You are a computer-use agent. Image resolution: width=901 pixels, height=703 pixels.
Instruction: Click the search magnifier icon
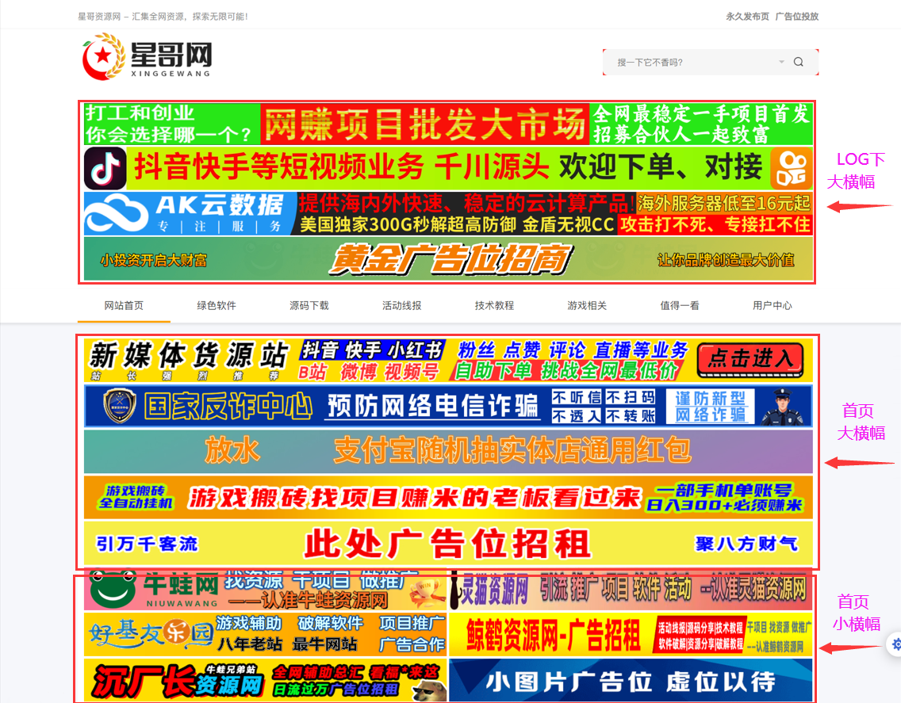[798, 62]
